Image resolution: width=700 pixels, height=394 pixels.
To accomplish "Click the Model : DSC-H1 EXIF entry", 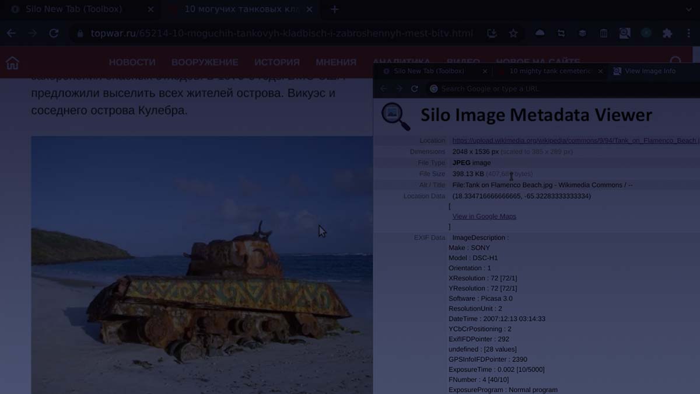I will pyautogui.click(x=473, y=258).
